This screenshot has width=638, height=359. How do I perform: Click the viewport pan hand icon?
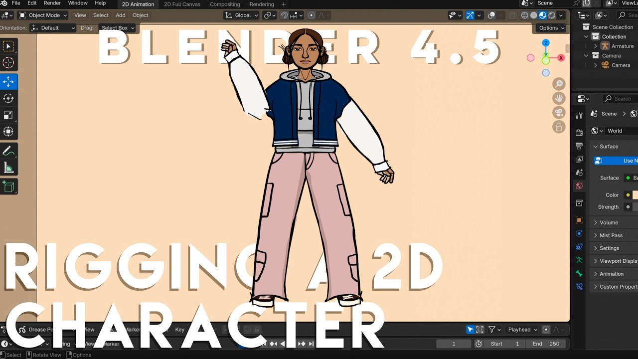pyautogui.click(x=559, y=98)
